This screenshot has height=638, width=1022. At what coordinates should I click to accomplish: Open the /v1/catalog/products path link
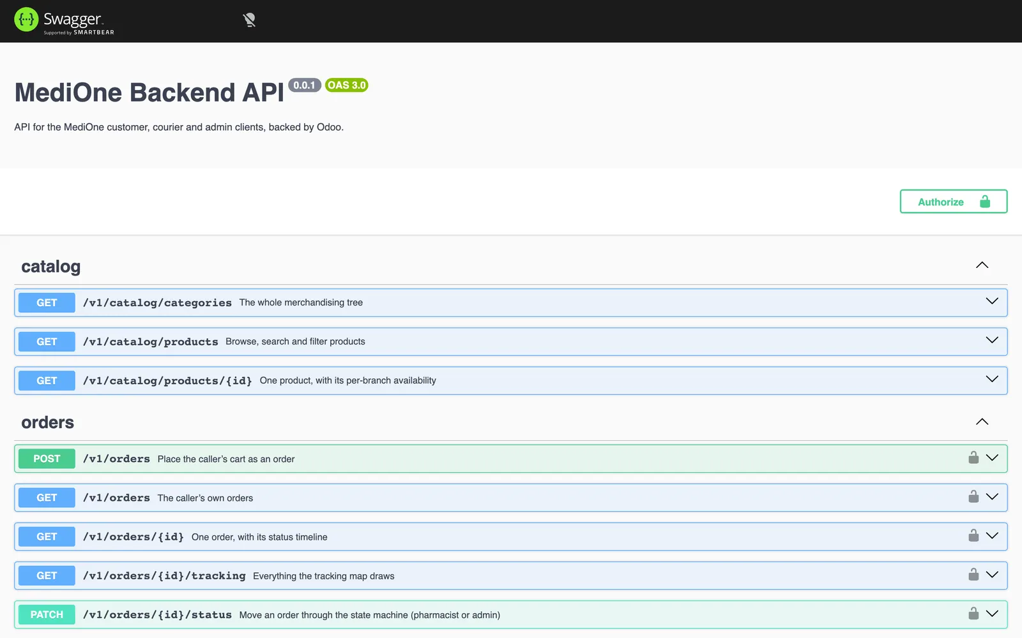point(151,341)
